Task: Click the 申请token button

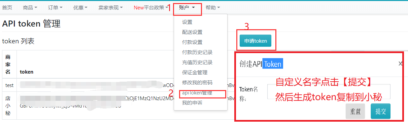Action: (x=256, y=41)
